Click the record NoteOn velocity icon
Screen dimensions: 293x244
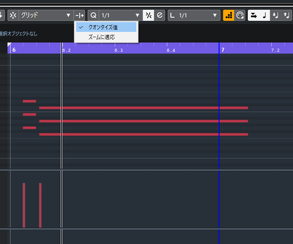275,15
